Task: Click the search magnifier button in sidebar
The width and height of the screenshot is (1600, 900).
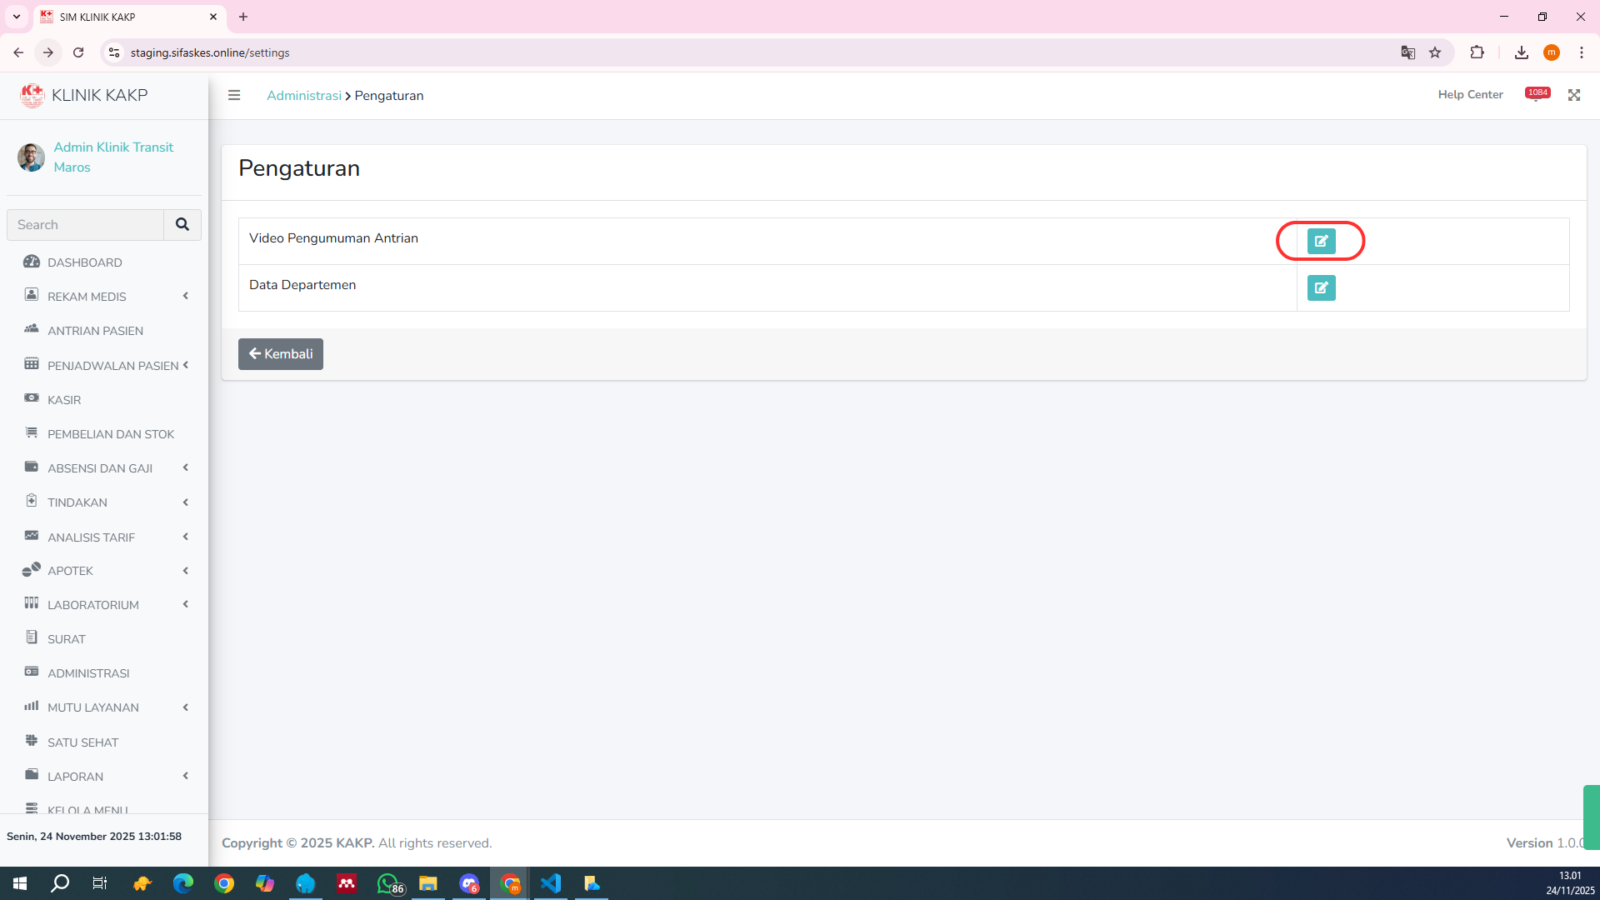Action: click(x=182, y=224)
